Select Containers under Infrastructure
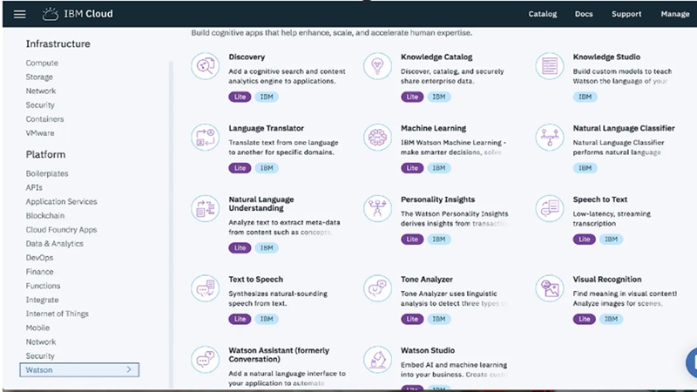The image size is (697, 392). [44, 119]
